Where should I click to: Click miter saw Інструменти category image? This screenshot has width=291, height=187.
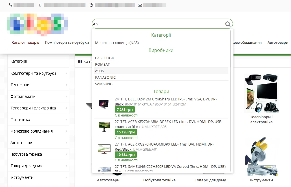click(x=261, y=156)
